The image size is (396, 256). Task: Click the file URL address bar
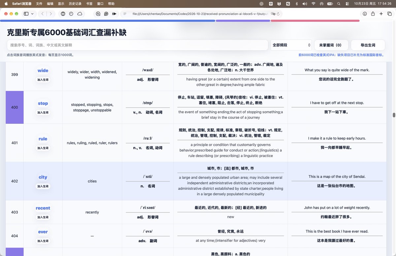(201, 14)
